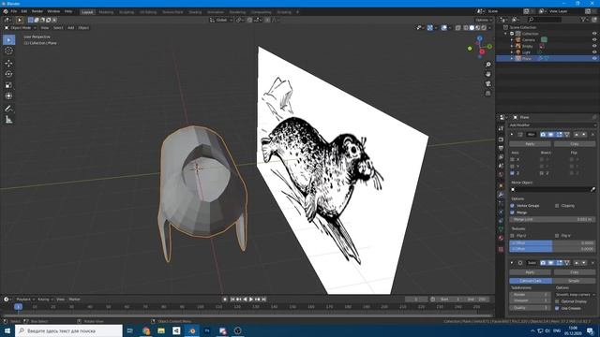Select the Scale tool
The image size is (600, 337).
[8, 85]
